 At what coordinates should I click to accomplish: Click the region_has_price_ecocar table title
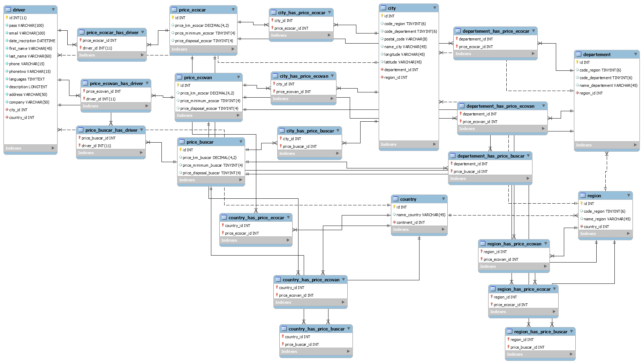(x=524, y=289)
